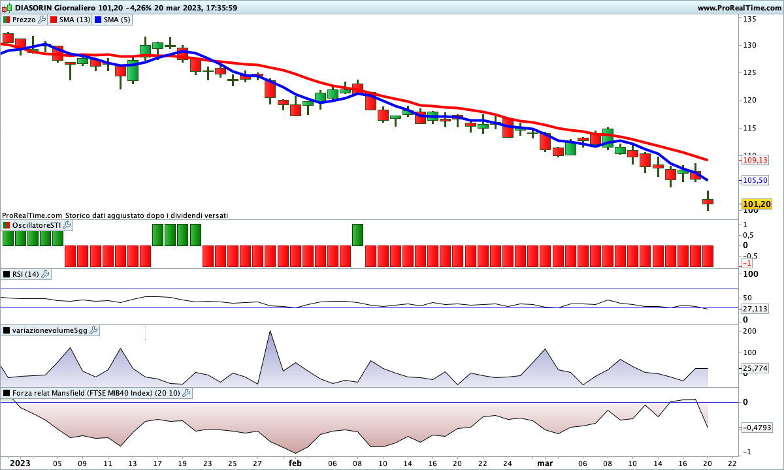Click the 27 date label on time axis
The width and height of the screenshot is (784, 470).
point(258,463)
